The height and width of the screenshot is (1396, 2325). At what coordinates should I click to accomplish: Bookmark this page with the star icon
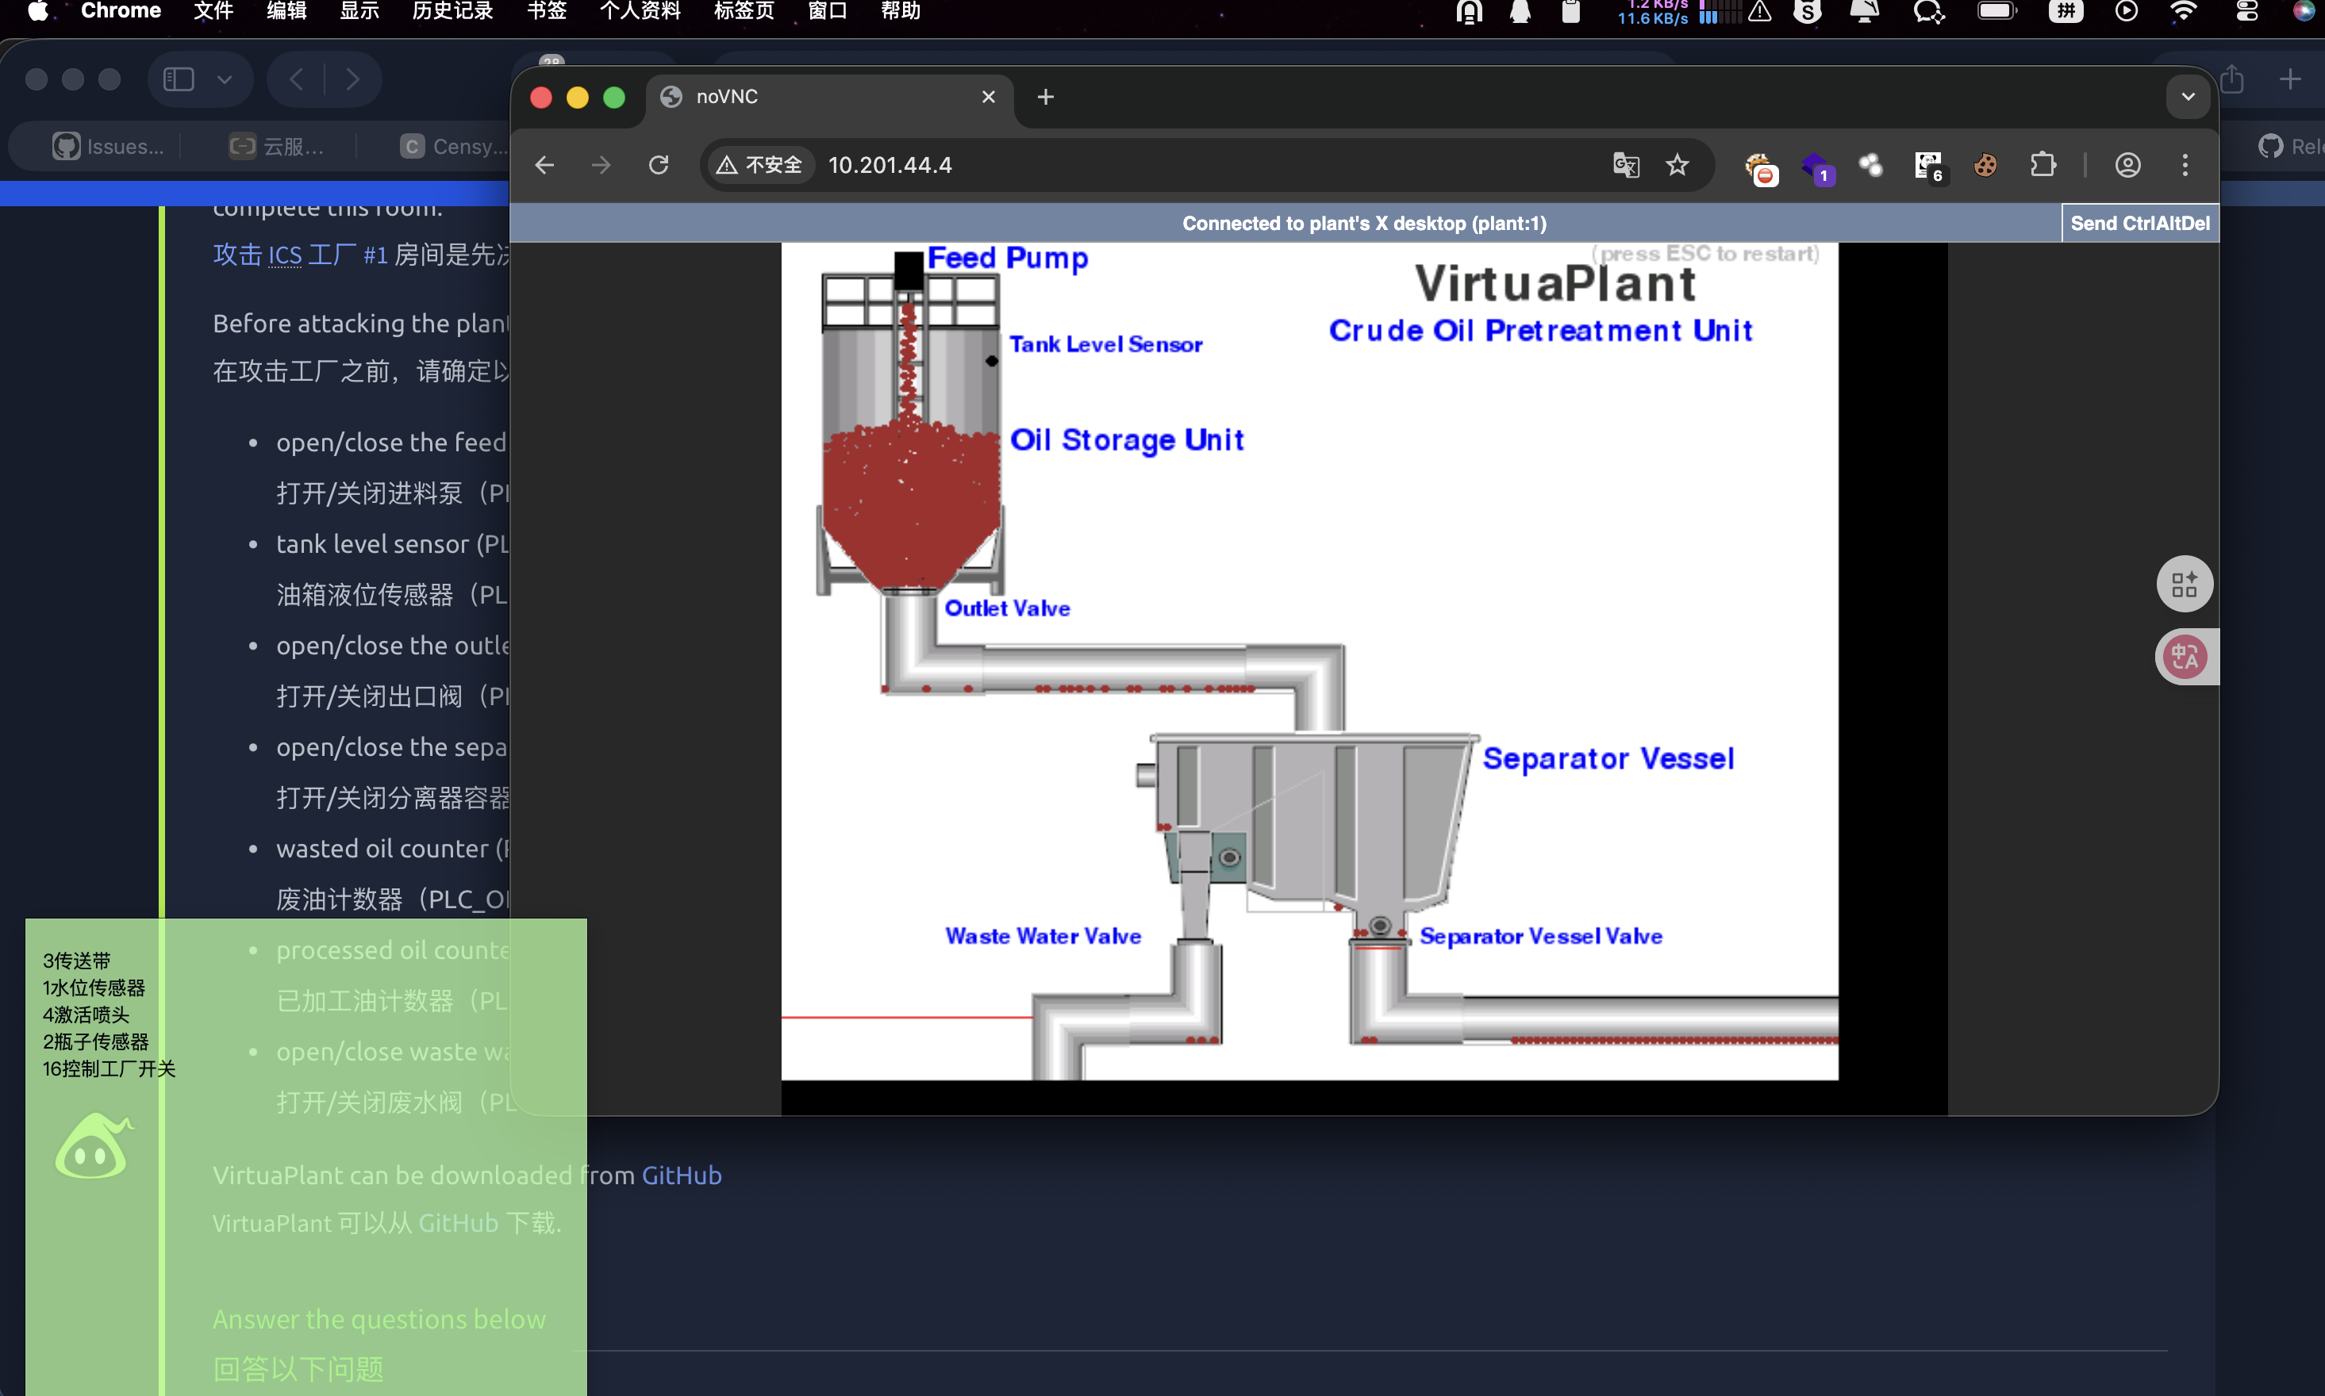(1677, 166)
